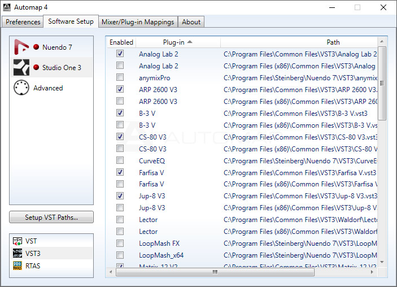The image size is (397, 287).
Task: Choose the RTAS Pro Tools icon
Action: [17, 266]
